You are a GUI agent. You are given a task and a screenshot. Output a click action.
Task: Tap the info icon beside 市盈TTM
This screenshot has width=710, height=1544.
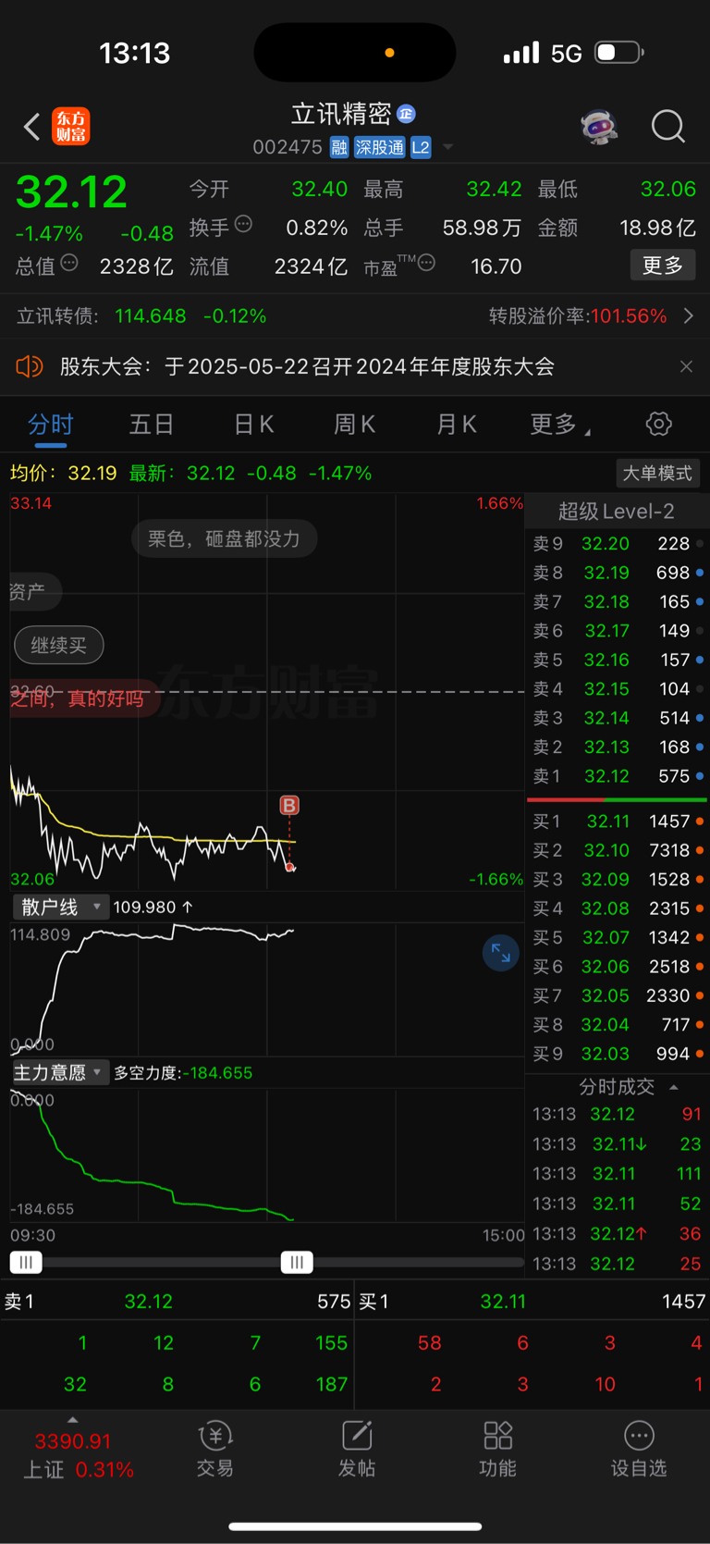(x=426, y=264)
